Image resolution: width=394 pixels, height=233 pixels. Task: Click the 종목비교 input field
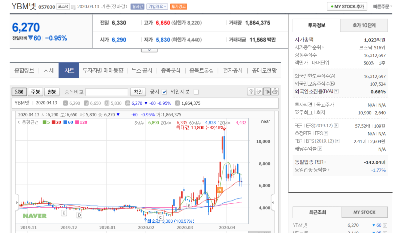(x=107, y=92)
